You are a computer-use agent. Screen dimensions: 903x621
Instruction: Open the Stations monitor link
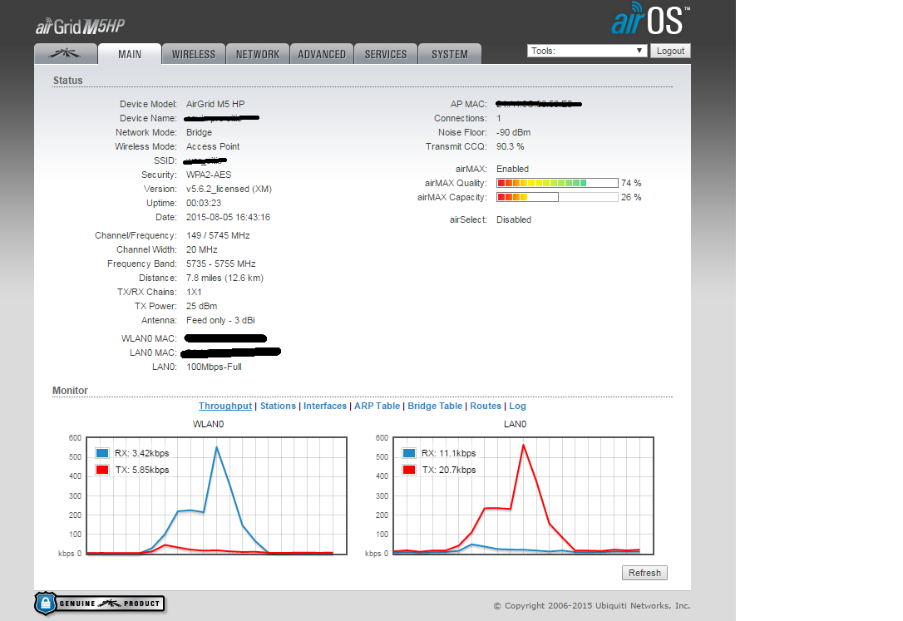278,406
